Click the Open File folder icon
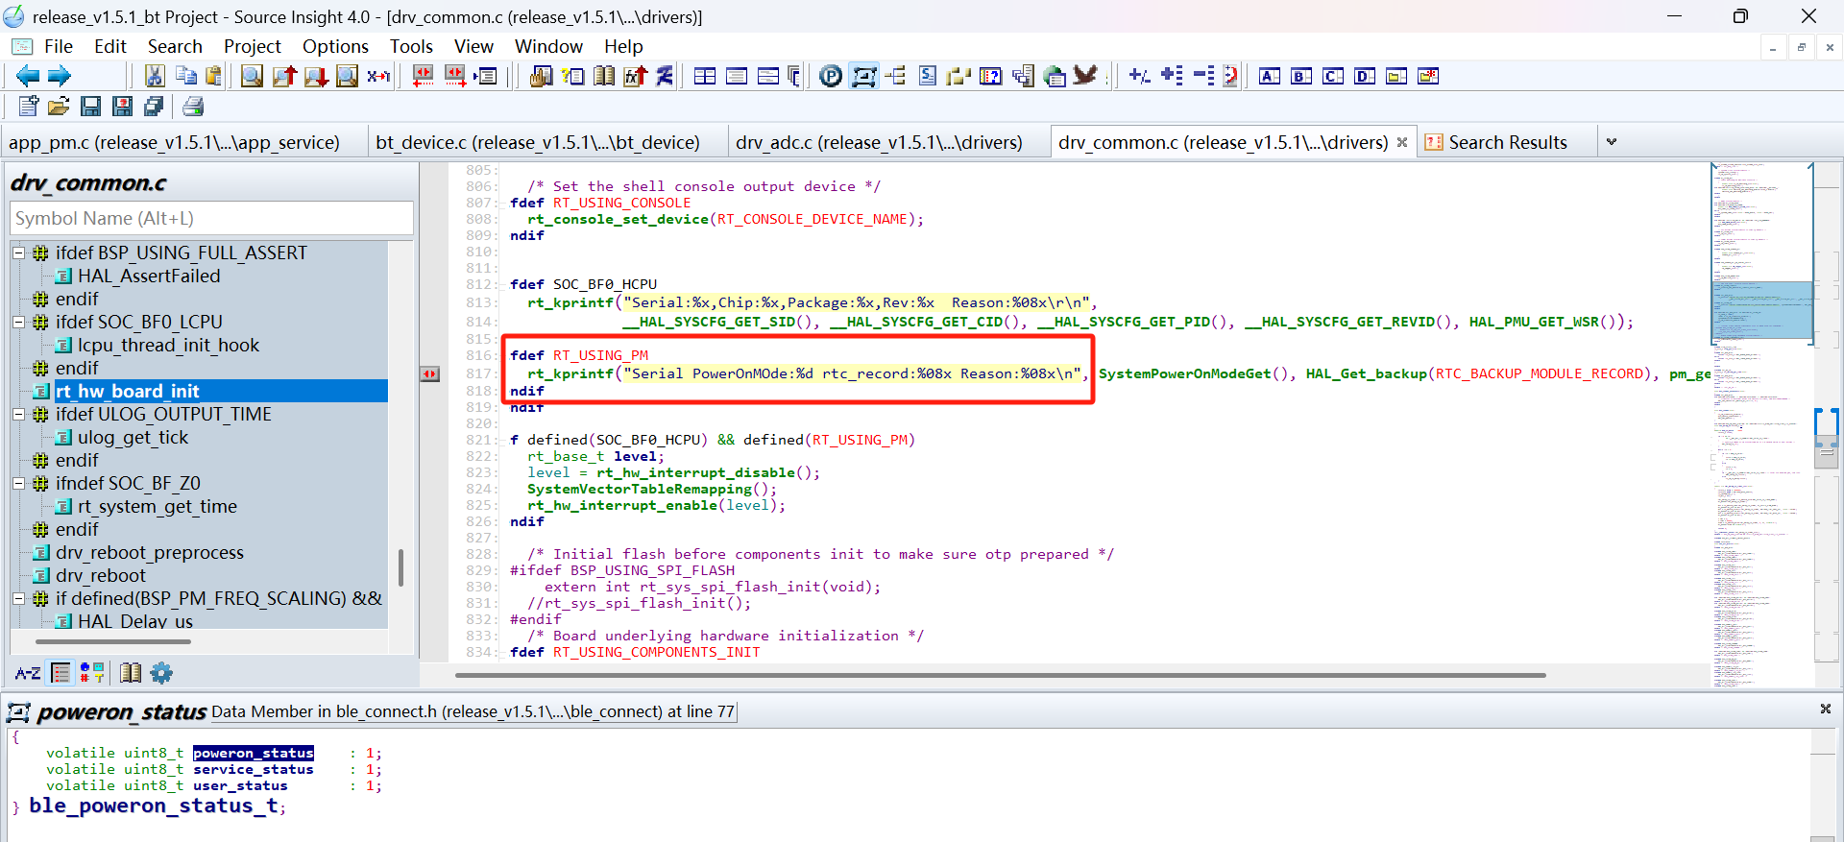This screenshot has width=1844, height=842. [59, 107]
